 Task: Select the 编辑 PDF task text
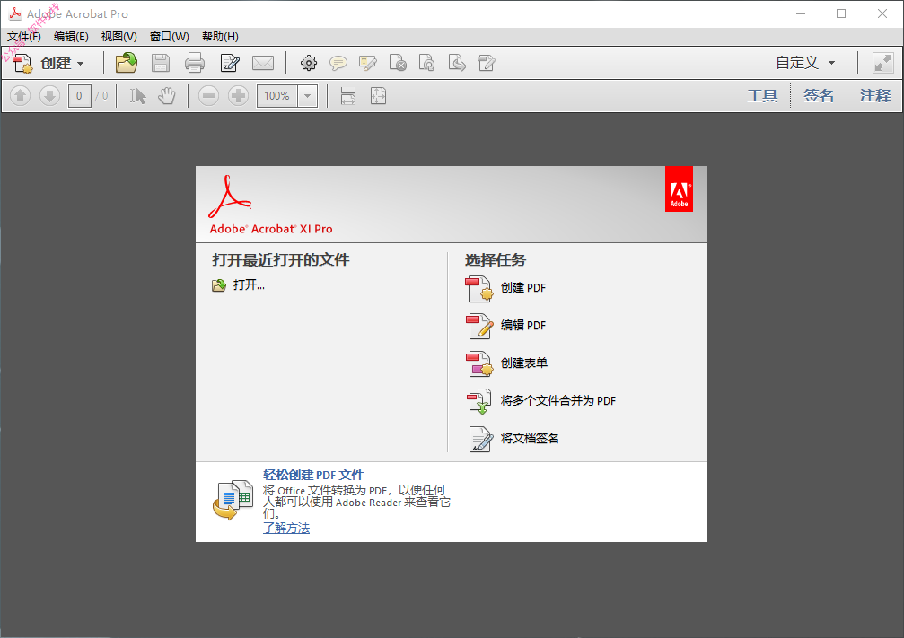[522, 325]
